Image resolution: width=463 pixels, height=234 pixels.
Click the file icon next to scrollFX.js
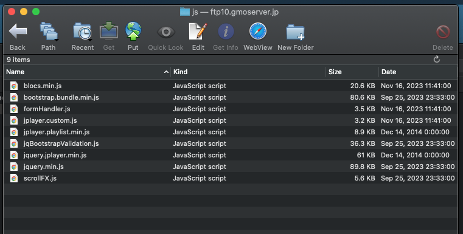[x=13, y=178]
